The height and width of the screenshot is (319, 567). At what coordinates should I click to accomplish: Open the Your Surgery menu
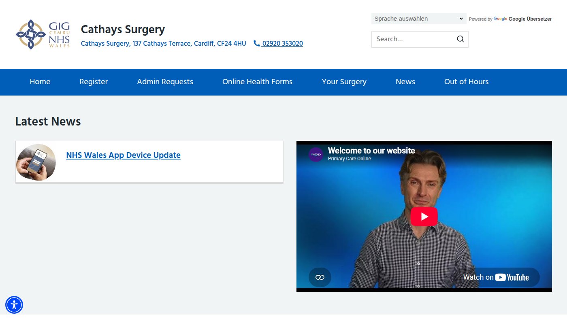click(x=344, y=82)
